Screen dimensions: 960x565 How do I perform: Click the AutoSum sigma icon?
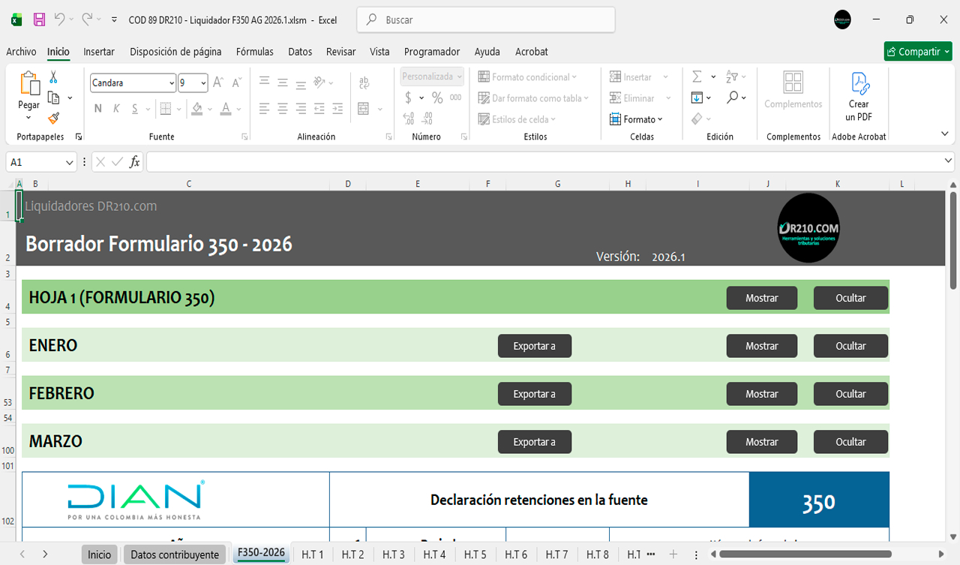(x=697, y=77)
